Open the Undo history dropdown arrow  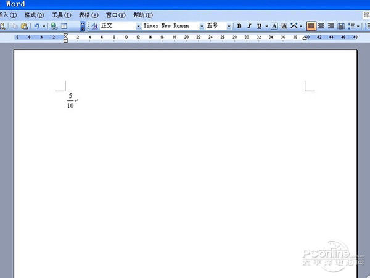click(x=44, y=26)
